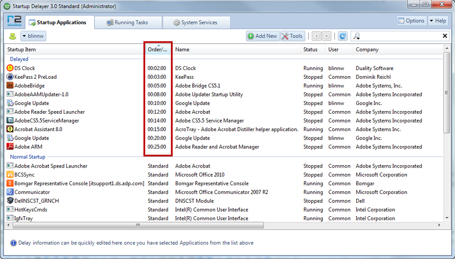Switch to the System Services tab
Screen dimensions: 455x259
(197, 22)
